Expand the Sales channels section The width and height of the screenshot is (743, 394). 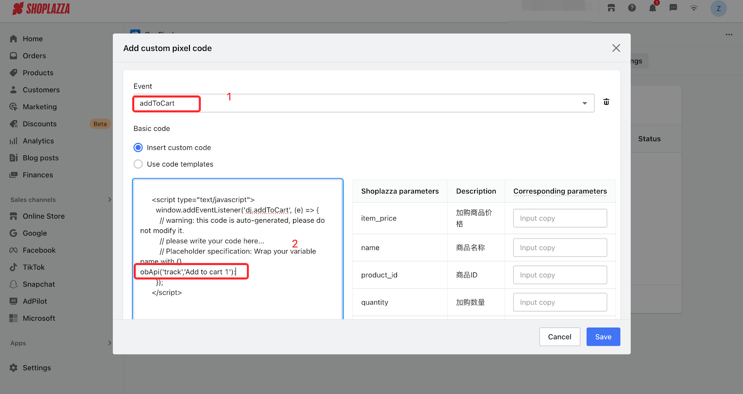110,200
